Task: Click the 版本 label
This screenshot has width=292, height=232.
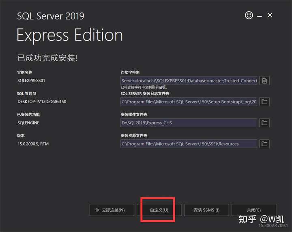Action: [21, 136]
